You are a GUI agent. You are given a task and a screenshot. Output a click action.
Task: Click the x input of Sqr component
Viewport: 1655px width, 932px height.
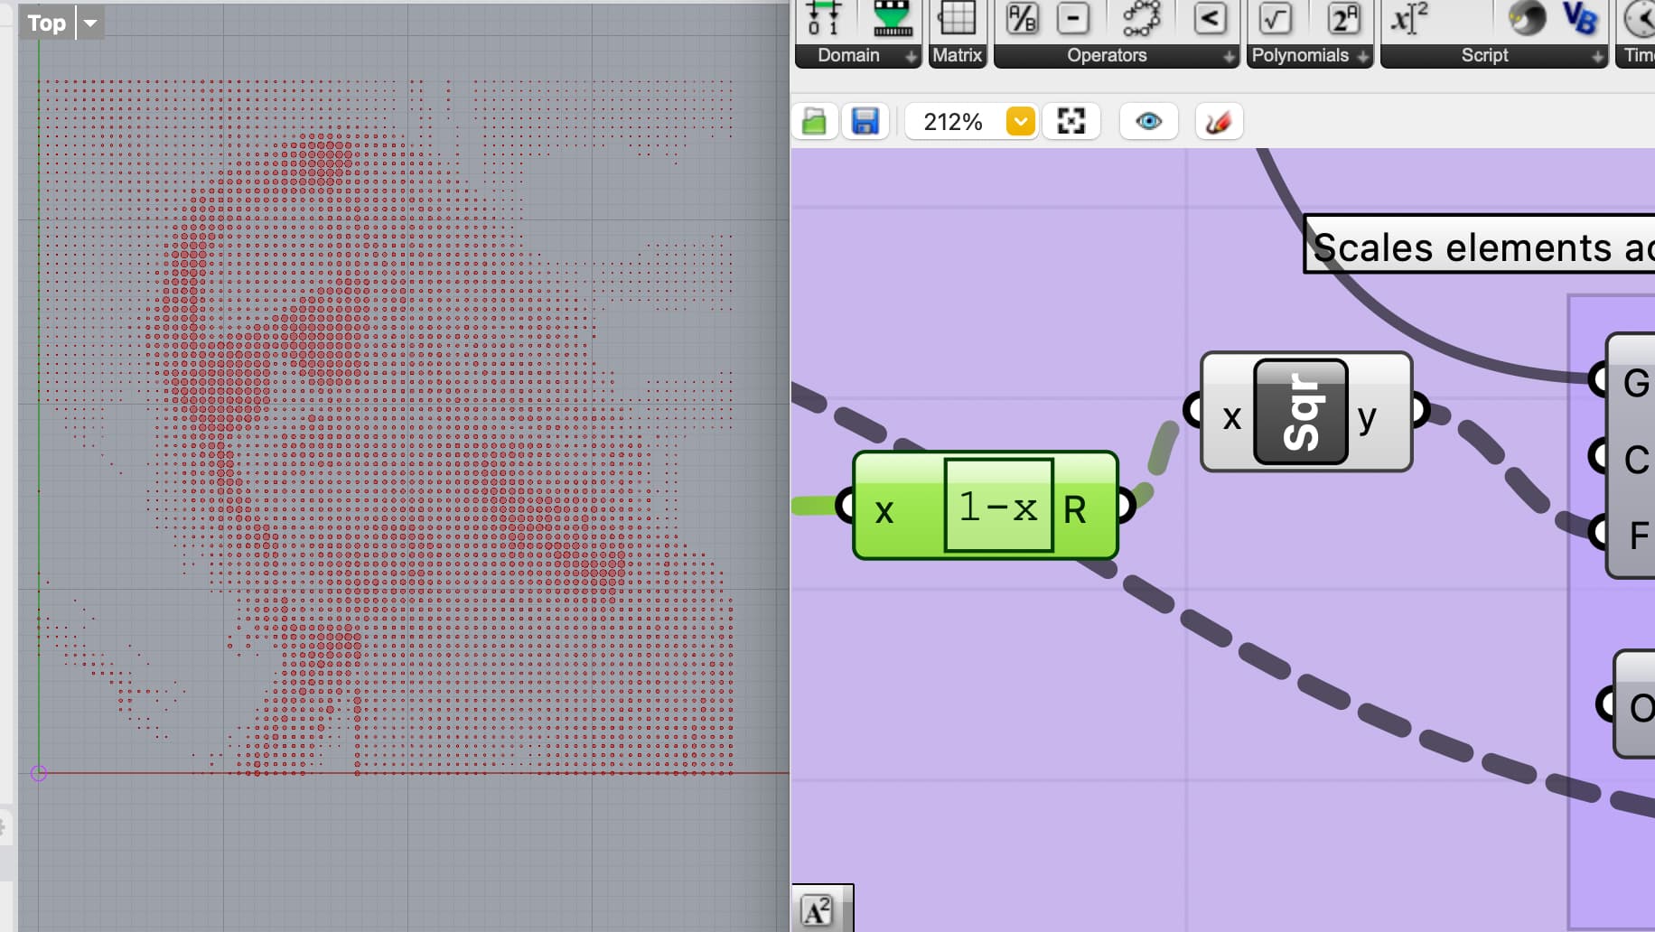point(1231,417)
